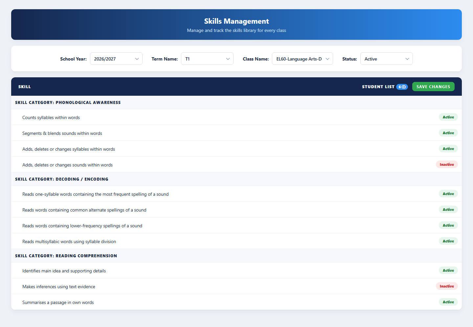Click the Term Name label

coord(165,59)
